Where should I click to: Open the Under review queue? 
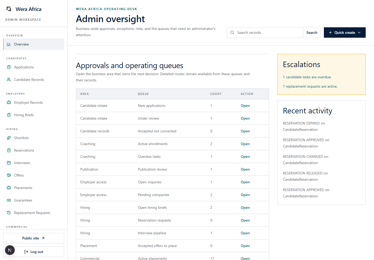click(245, 118)
